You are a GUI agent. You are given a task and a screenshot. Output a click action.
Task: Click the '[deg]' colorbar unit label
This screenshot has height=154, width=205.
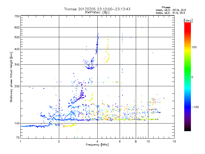point(188,21)
